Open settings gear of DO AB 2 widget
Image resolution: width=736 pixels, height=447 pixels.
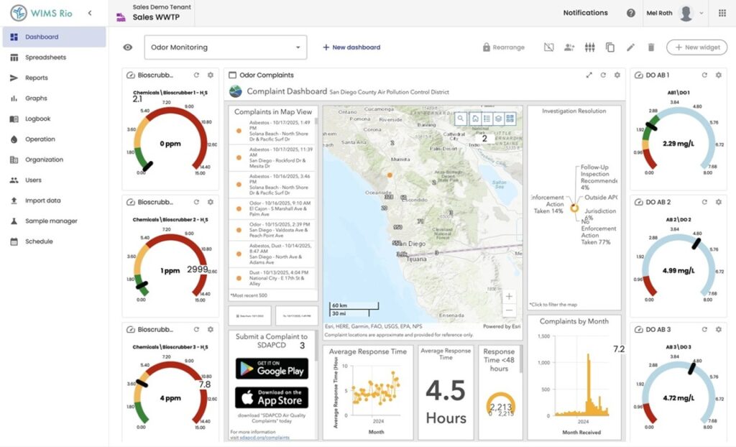[718, 202]
